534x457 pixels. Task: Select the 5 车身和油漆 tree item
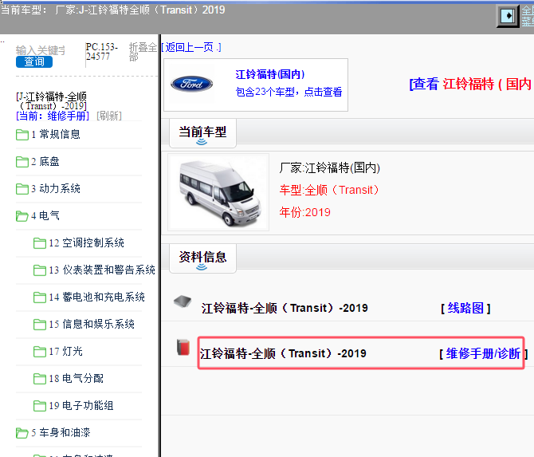(61, 433)
